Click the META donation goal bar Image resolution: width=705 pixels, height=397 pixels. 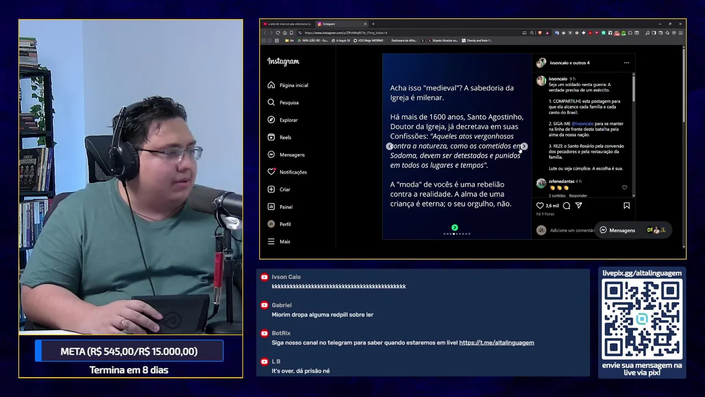pos(129,351)
